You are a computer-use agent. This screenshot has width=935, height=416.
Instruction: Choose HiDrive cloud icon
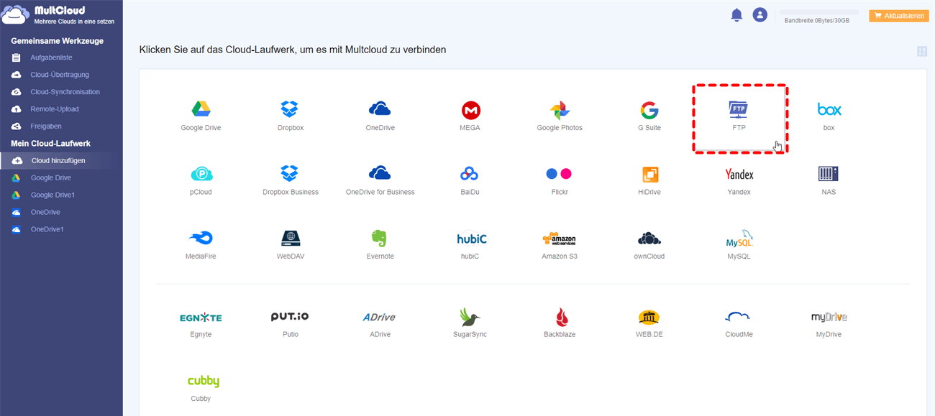tap(650, 174)
